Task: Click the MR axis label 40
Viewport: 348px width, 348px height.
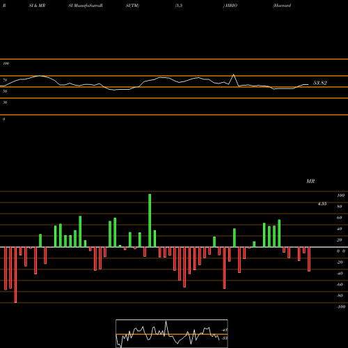Action: (340, 229)
